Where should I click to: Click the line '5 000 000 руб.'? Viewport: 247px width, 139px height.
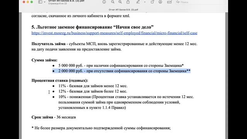[x=121, y=65]
